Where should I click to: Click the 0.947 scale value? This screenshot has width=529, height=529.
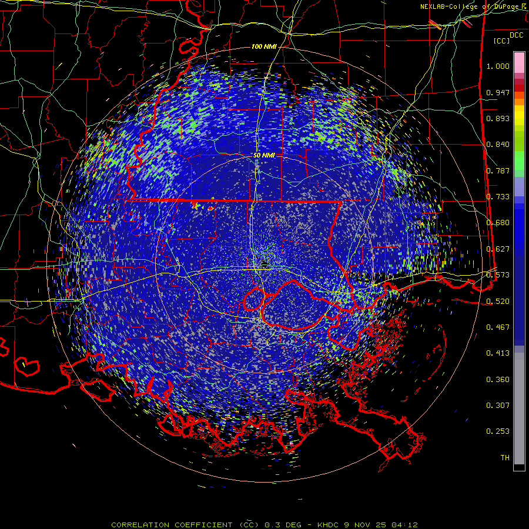coord(498,92)
